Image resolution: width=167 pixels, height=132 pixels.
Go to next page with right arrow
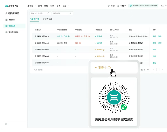pos(162,70)
